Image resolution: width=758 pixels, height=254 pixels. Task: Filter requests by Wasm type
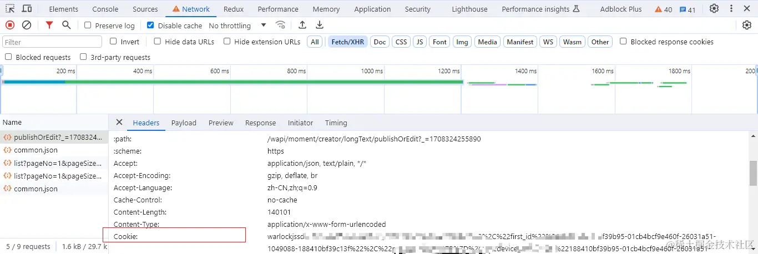tap(572, 42)
